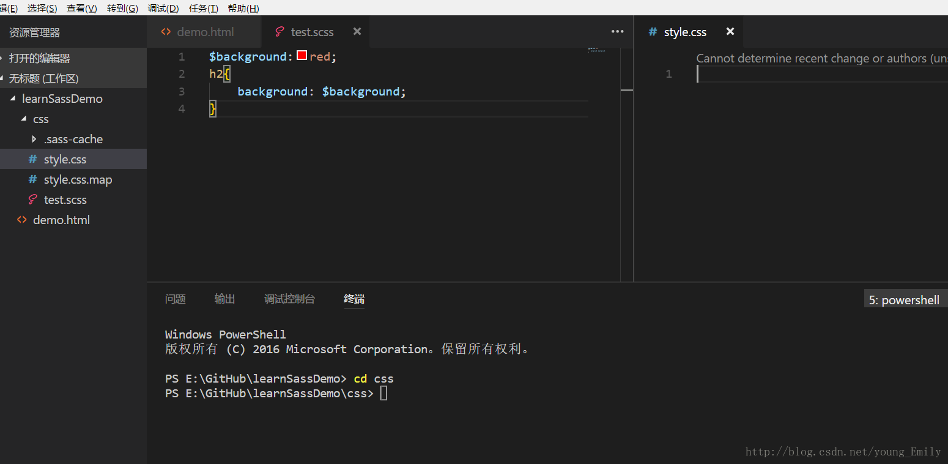Screen dimensions: 948x464
Task: Click the hash icon on the style.css tab
Action: click(x=653, y=32)
